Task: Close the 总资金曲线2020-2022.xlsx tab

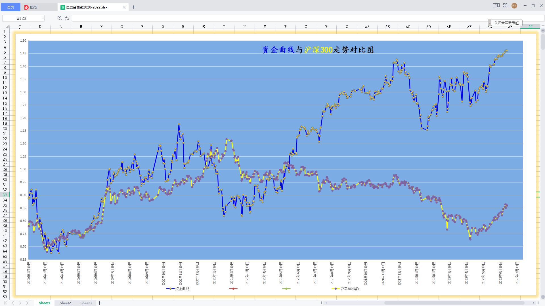Action: (124, 7)
